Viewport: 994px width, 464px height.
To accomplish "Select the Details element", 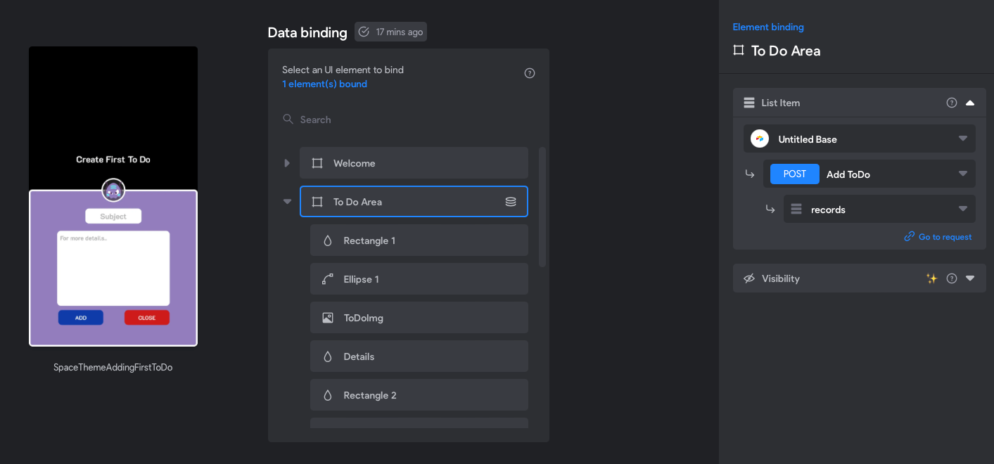I will pyautogui.click(x=419, y=356).
